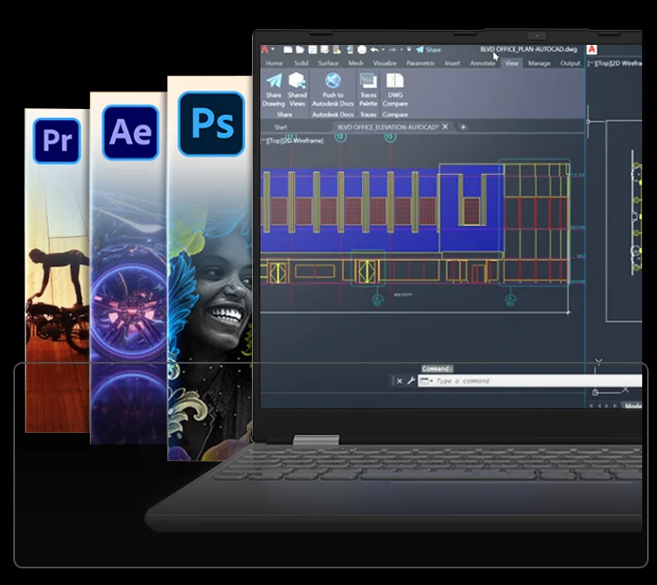The width and height of the screenshot is (657, 585).
Task: Switch to the Mesh ribbon tab
Action: [356, 63]
